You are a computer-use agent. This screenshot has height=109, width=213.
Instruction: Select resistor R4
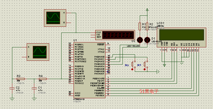pyautogui.click(x=43, y=79)
